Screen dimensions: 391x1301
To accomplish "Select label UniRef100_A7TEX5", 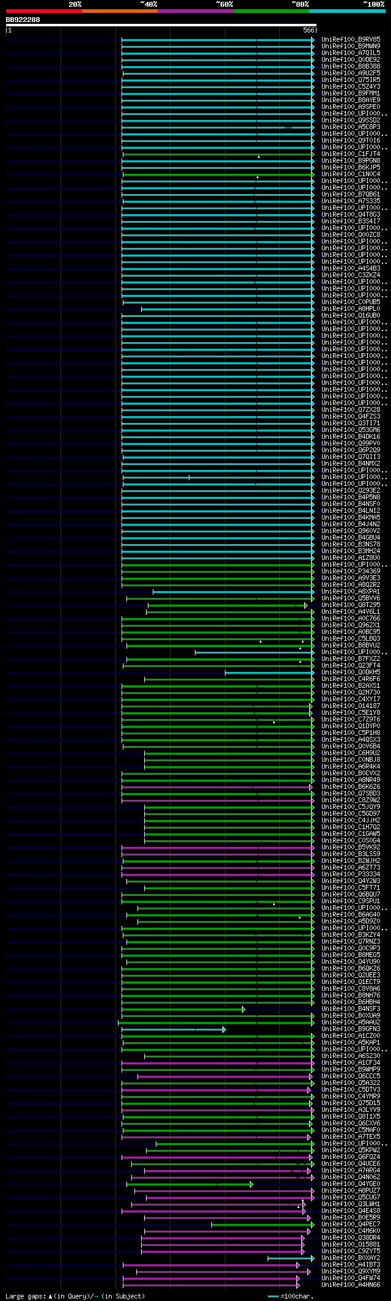I will tap(351, 1136).
